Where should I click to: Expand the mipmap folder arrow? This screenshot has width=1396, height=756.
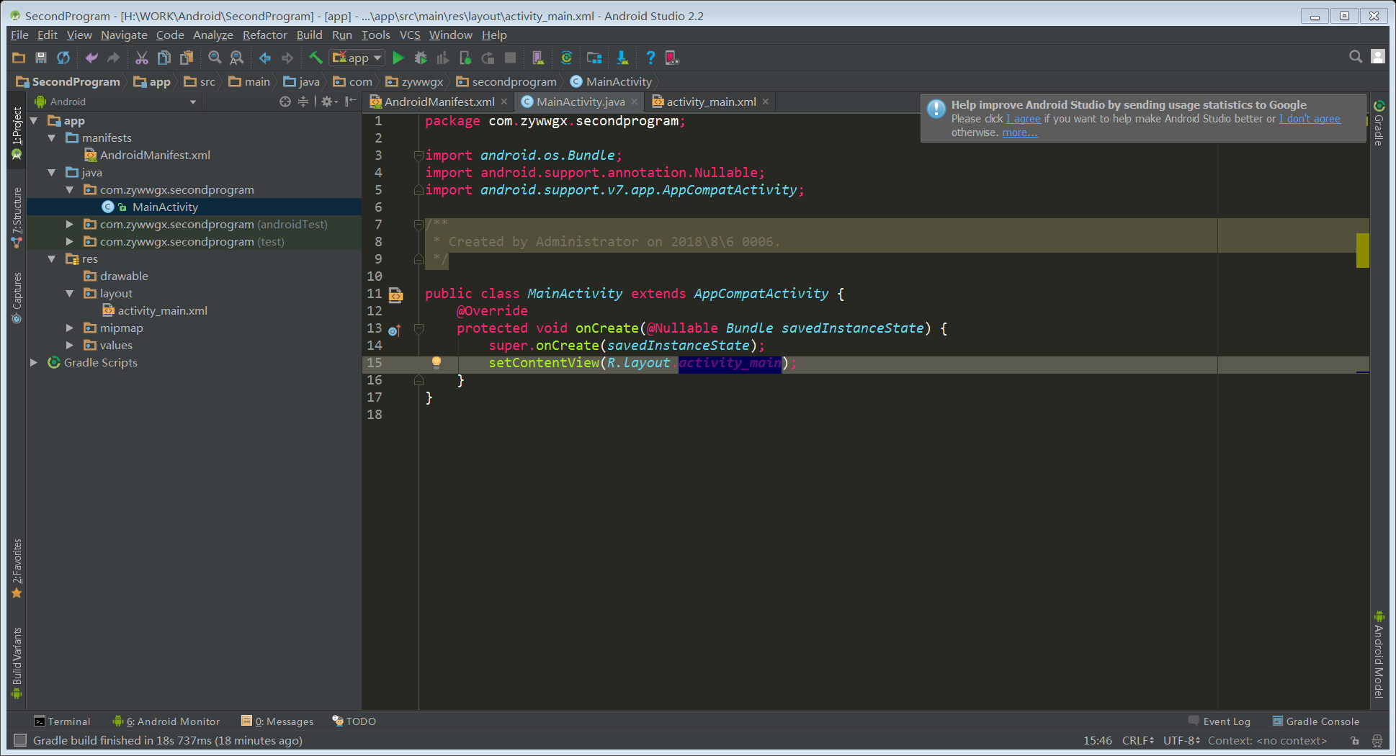[70, 328]
